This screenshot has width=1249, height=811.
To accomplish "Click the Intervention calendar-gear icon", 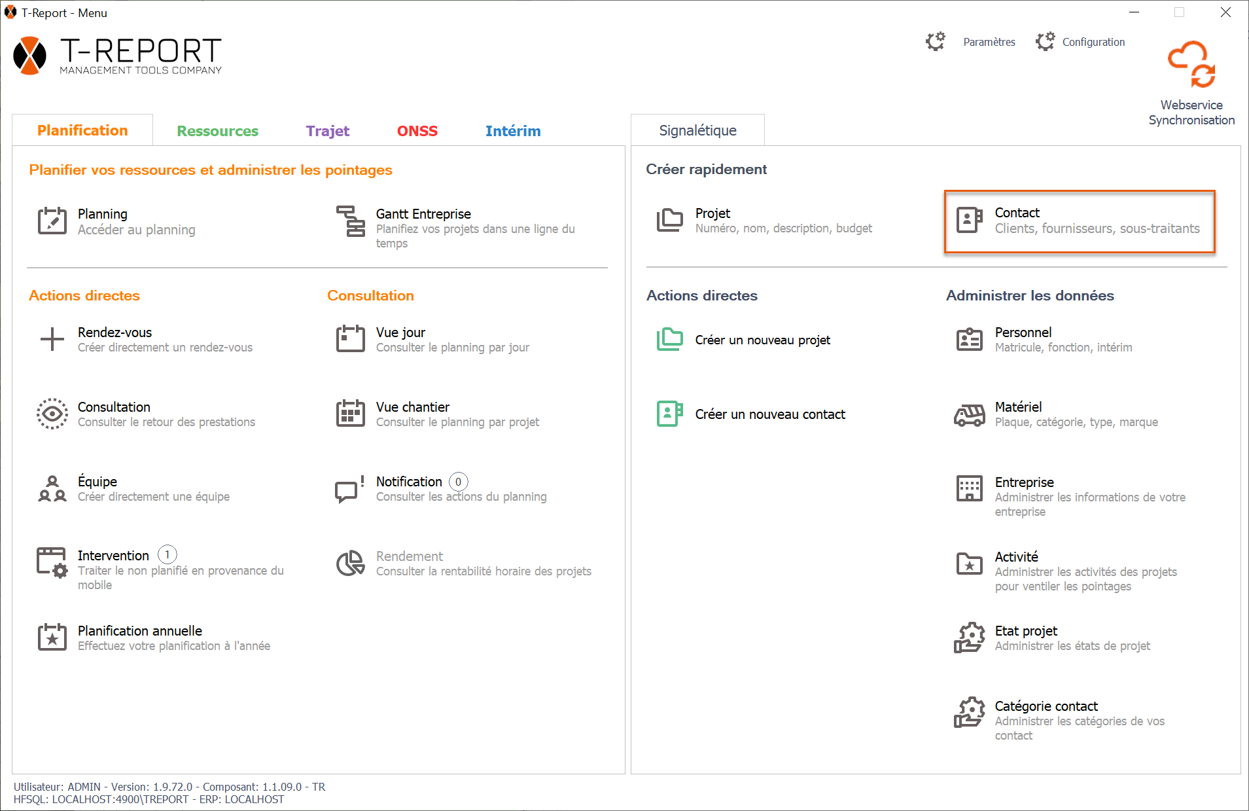I will pos(52,563).
